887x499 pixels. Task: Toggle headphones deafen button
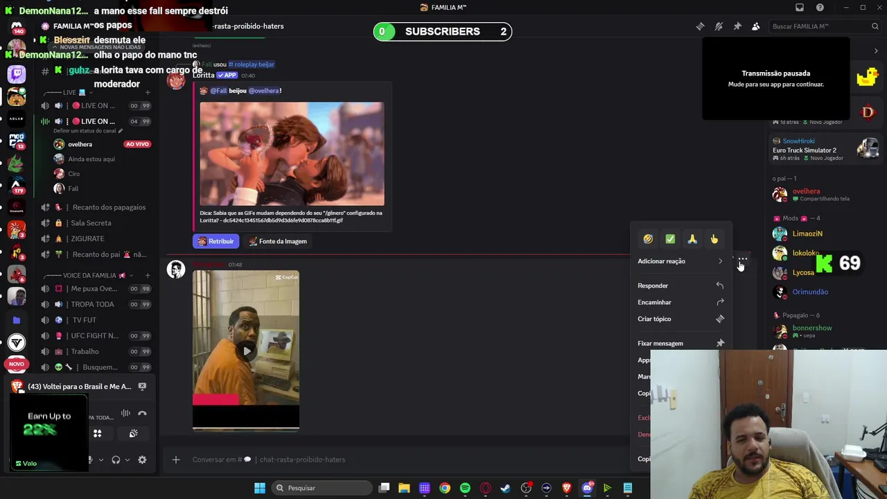pyautogui.click(x=116, y=459)
